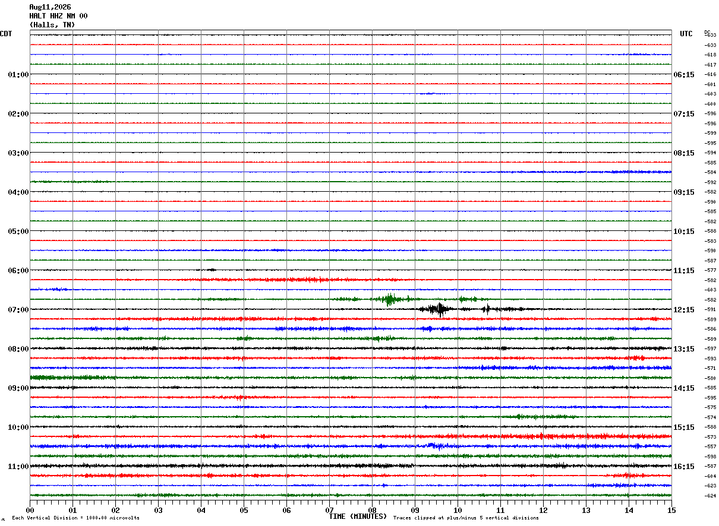Click the (Halls, TN) location label
Image resolution: width=719 pixels, height=526 pixels.
coord(52,25)
